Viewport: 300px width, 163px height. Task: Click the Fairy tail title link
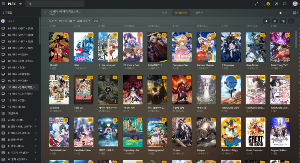click(79, 108)
